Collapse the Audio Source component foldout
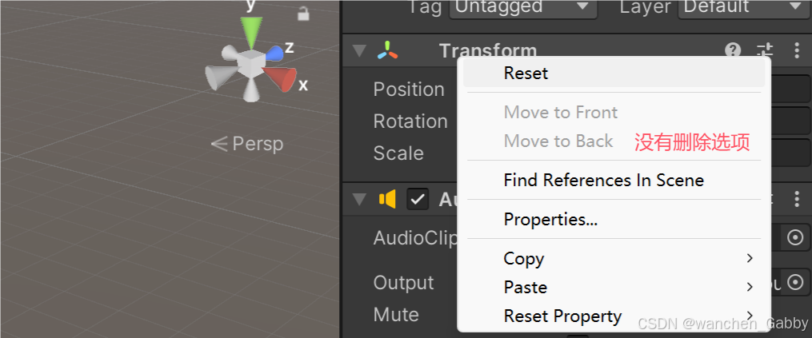 coord(359,199)
